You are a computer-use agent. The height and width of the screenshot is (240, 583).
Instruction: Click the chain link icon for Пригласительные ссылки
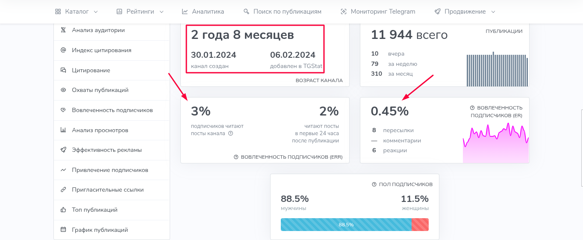(63, 190)
